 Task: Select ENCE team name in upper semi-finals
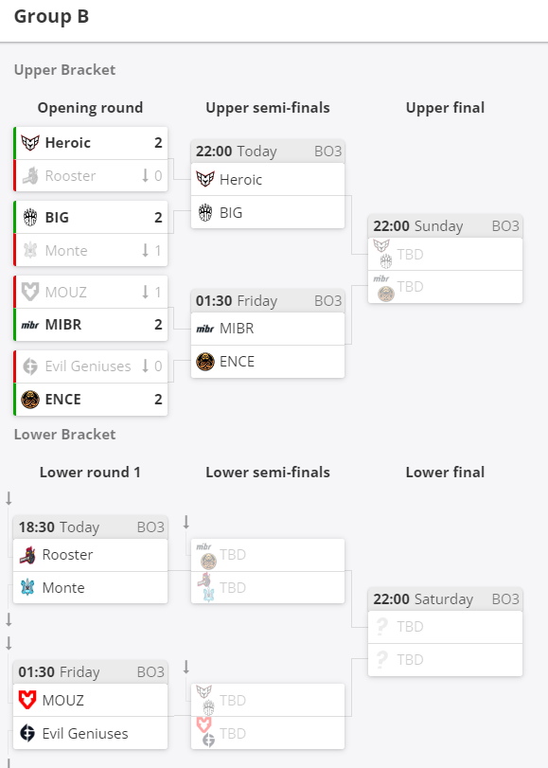[237, 362]
